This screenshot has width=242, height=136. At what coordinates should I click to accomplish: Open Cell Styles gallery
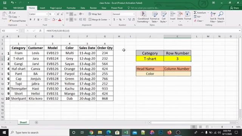pyautogui.click(x=163, y=17)
